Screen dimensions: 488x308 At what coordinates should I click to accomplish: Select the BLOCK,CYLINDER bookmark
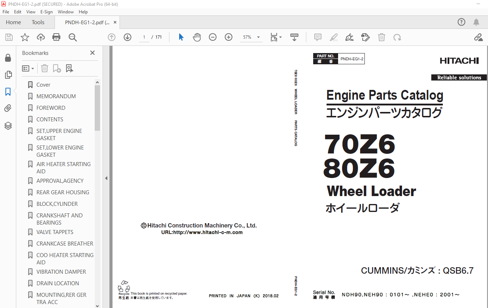57,204
